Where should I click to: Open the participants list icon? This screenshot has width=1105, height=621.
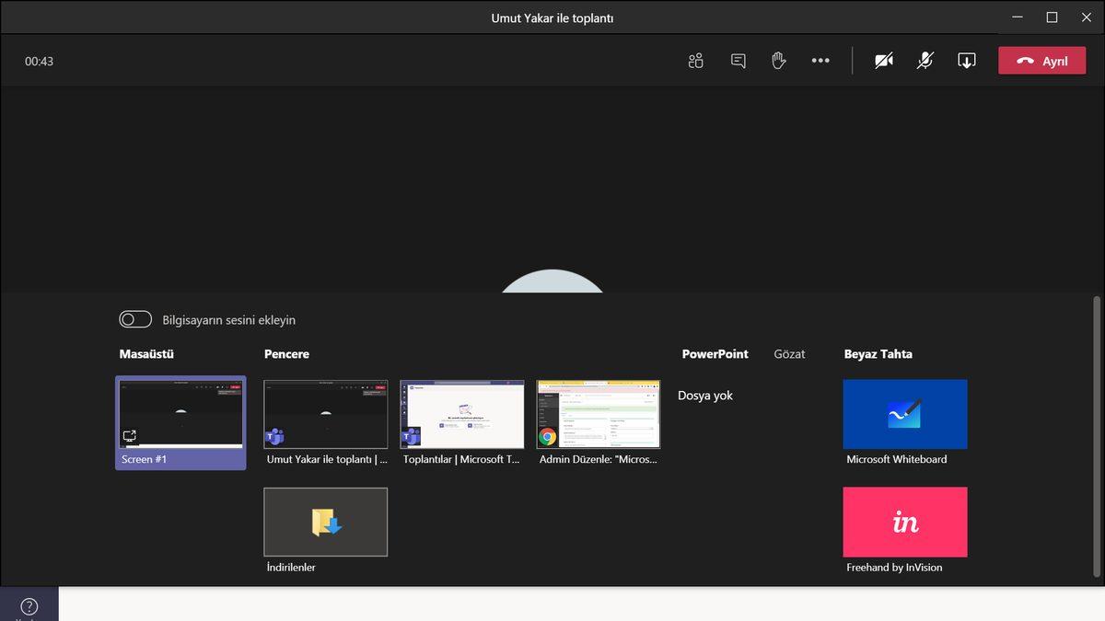(695, 60)
